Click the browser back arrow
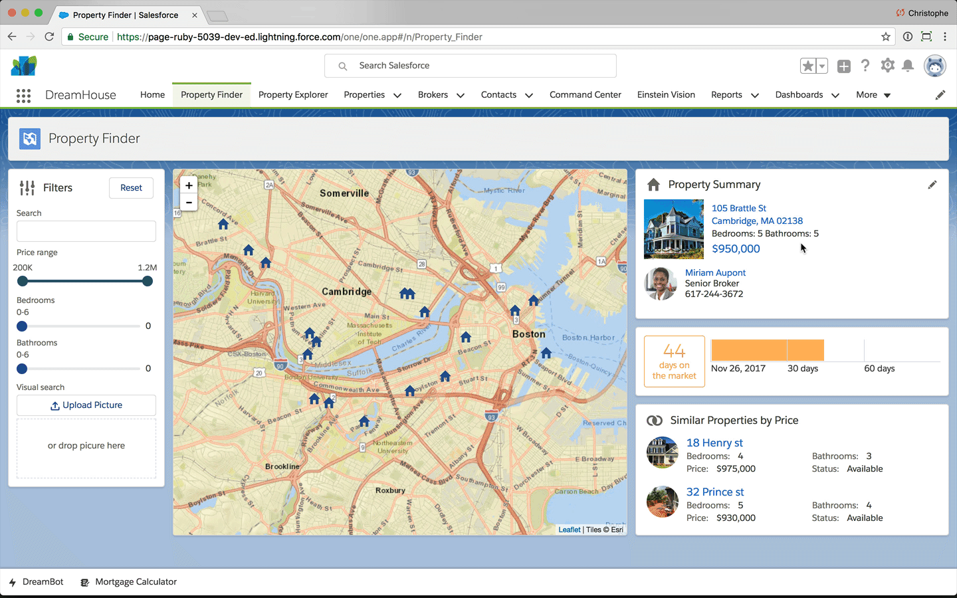Screen dimensions: 957x598 (12, 37)
